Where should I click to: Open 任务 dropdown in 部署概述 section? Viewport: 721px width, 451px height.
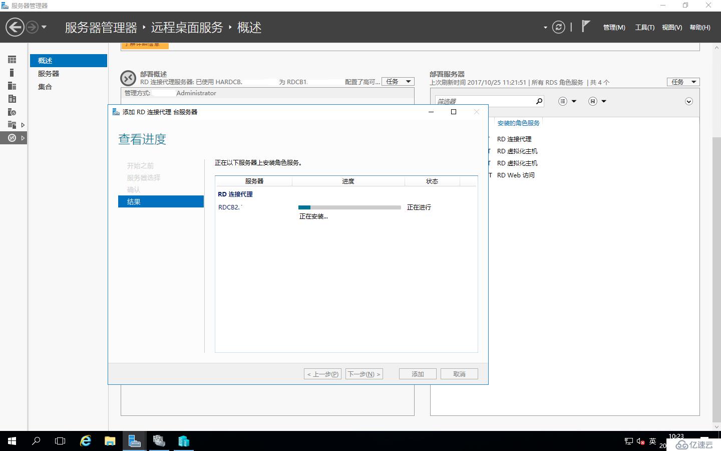(398, 82)
